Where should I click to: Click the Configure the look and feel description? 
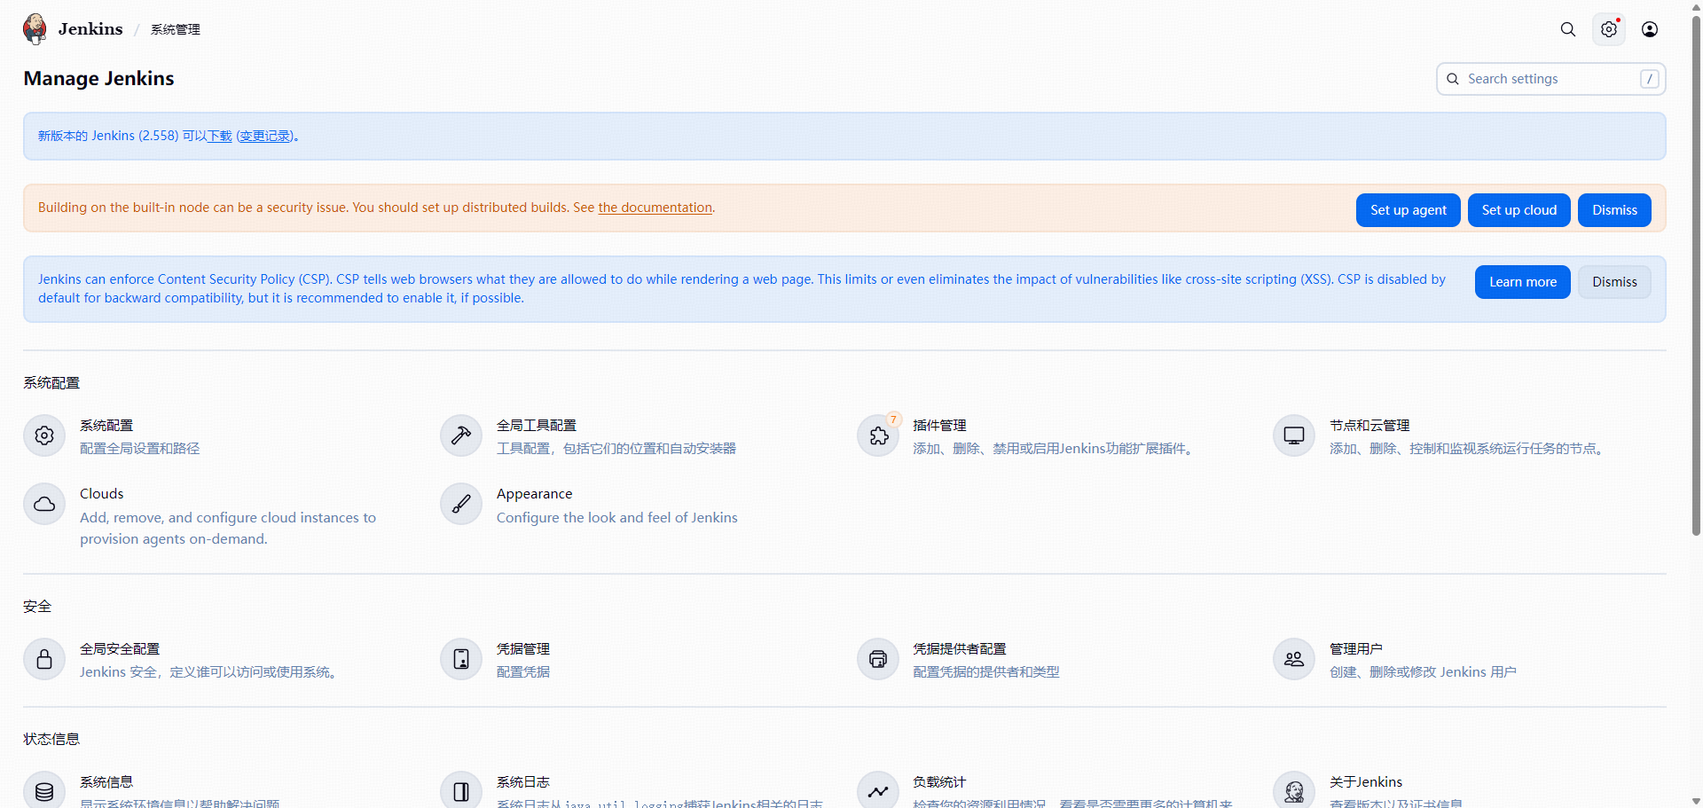click(x=617, y=518)
